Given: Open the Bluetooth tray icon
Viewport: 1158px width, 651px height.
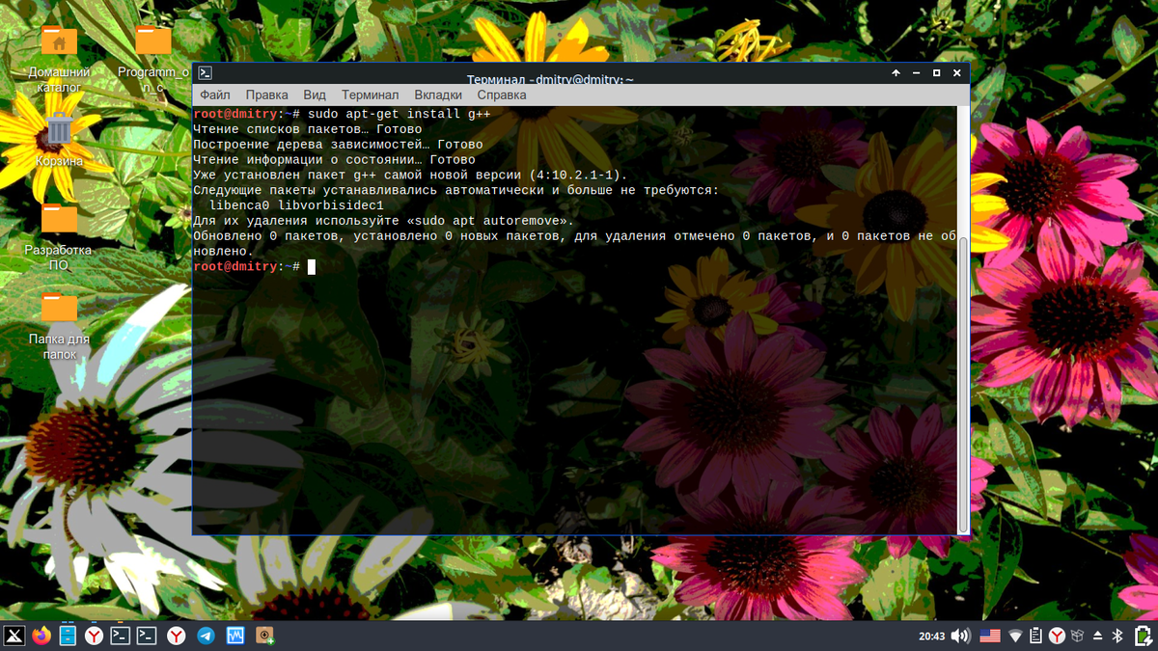Looking at the screenshot, I should click(x=1118, y=636).
